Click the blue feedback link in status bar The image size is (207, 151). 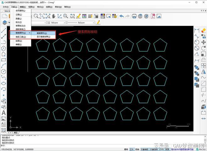(182, 149)
